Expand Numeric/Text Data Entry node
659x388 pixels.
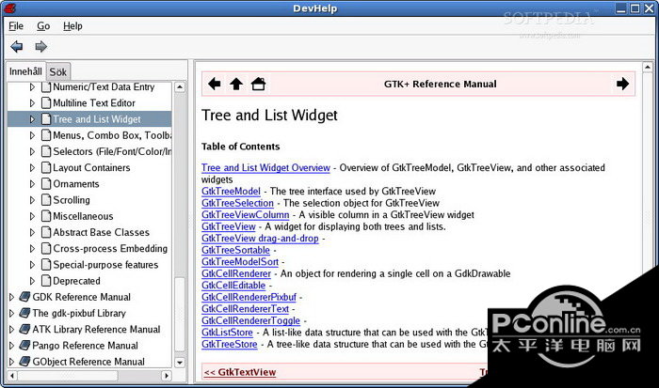coord(32,87)
